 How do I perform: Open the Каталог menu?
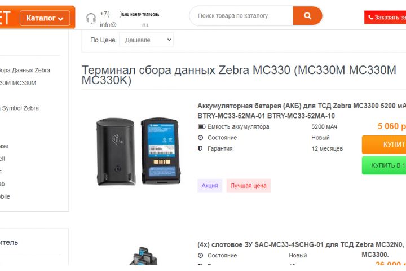(x=45, y=18)
